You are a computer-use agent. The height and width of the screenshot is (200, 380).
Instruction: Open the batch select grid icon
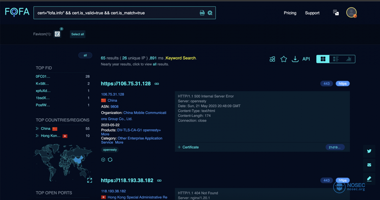pyautogui.click(x=272, y=59)
